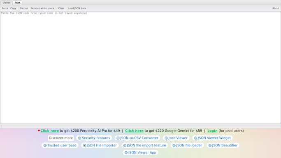Click the arrow icon beside Security features

79,138
